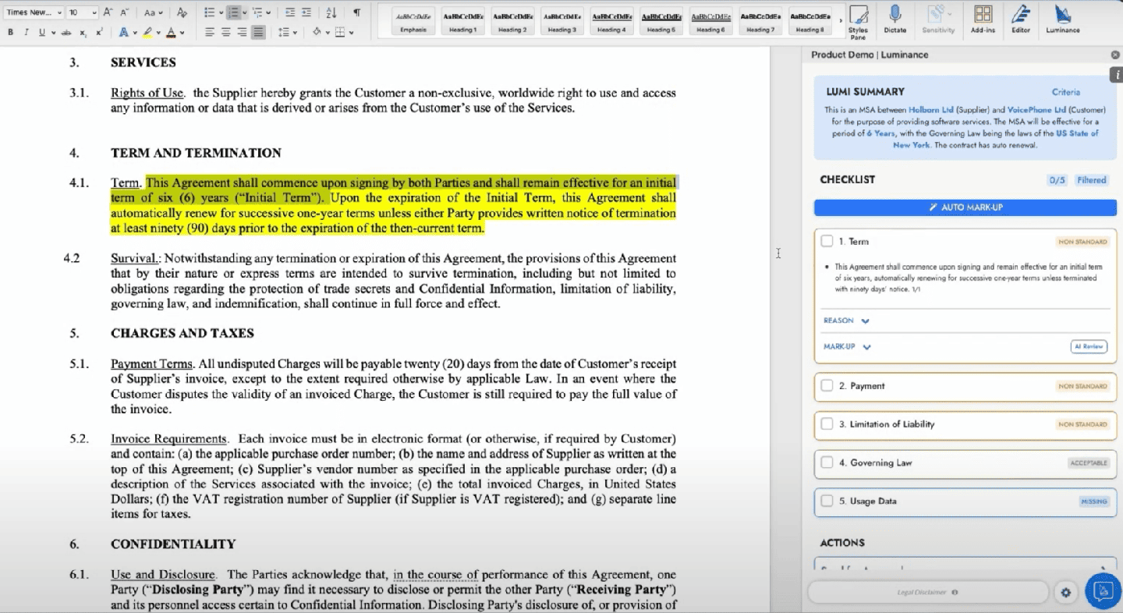Apply strikethrough to the selected text
The width and height of the screenshot is (1123, 613).
tap(66, 33)
